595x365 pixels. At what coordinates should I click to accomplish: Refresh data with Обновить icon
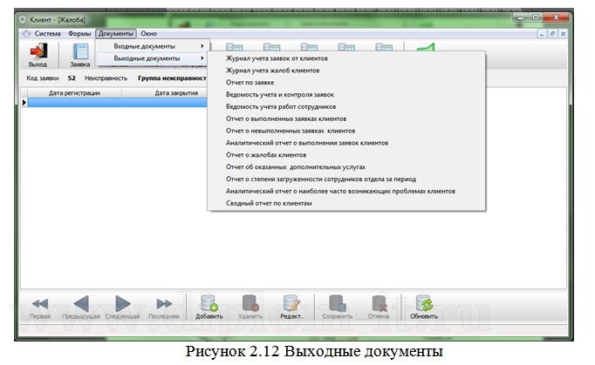[x=424, y=303]
